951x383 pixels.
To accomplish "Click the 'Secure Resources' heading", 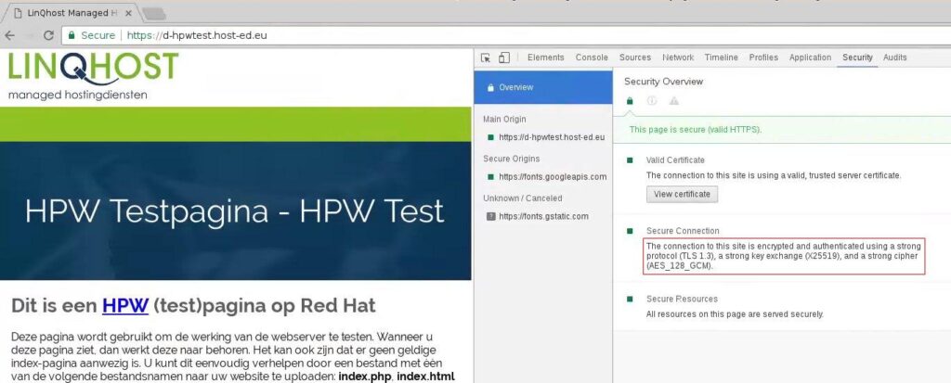I will tap(682, 299).
